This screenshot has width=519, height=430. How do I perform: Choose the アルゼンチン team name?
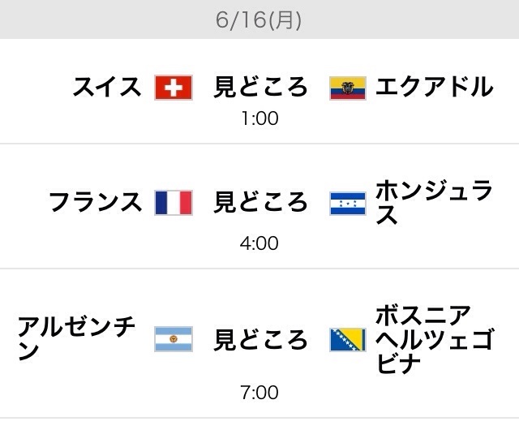tap(77, 339)
